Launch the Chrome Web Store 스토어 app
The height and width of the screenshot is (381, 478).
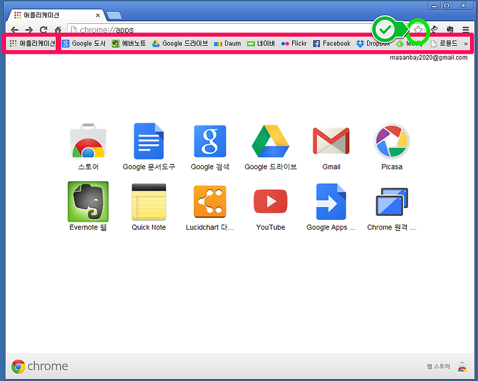(x=88, y=147)
